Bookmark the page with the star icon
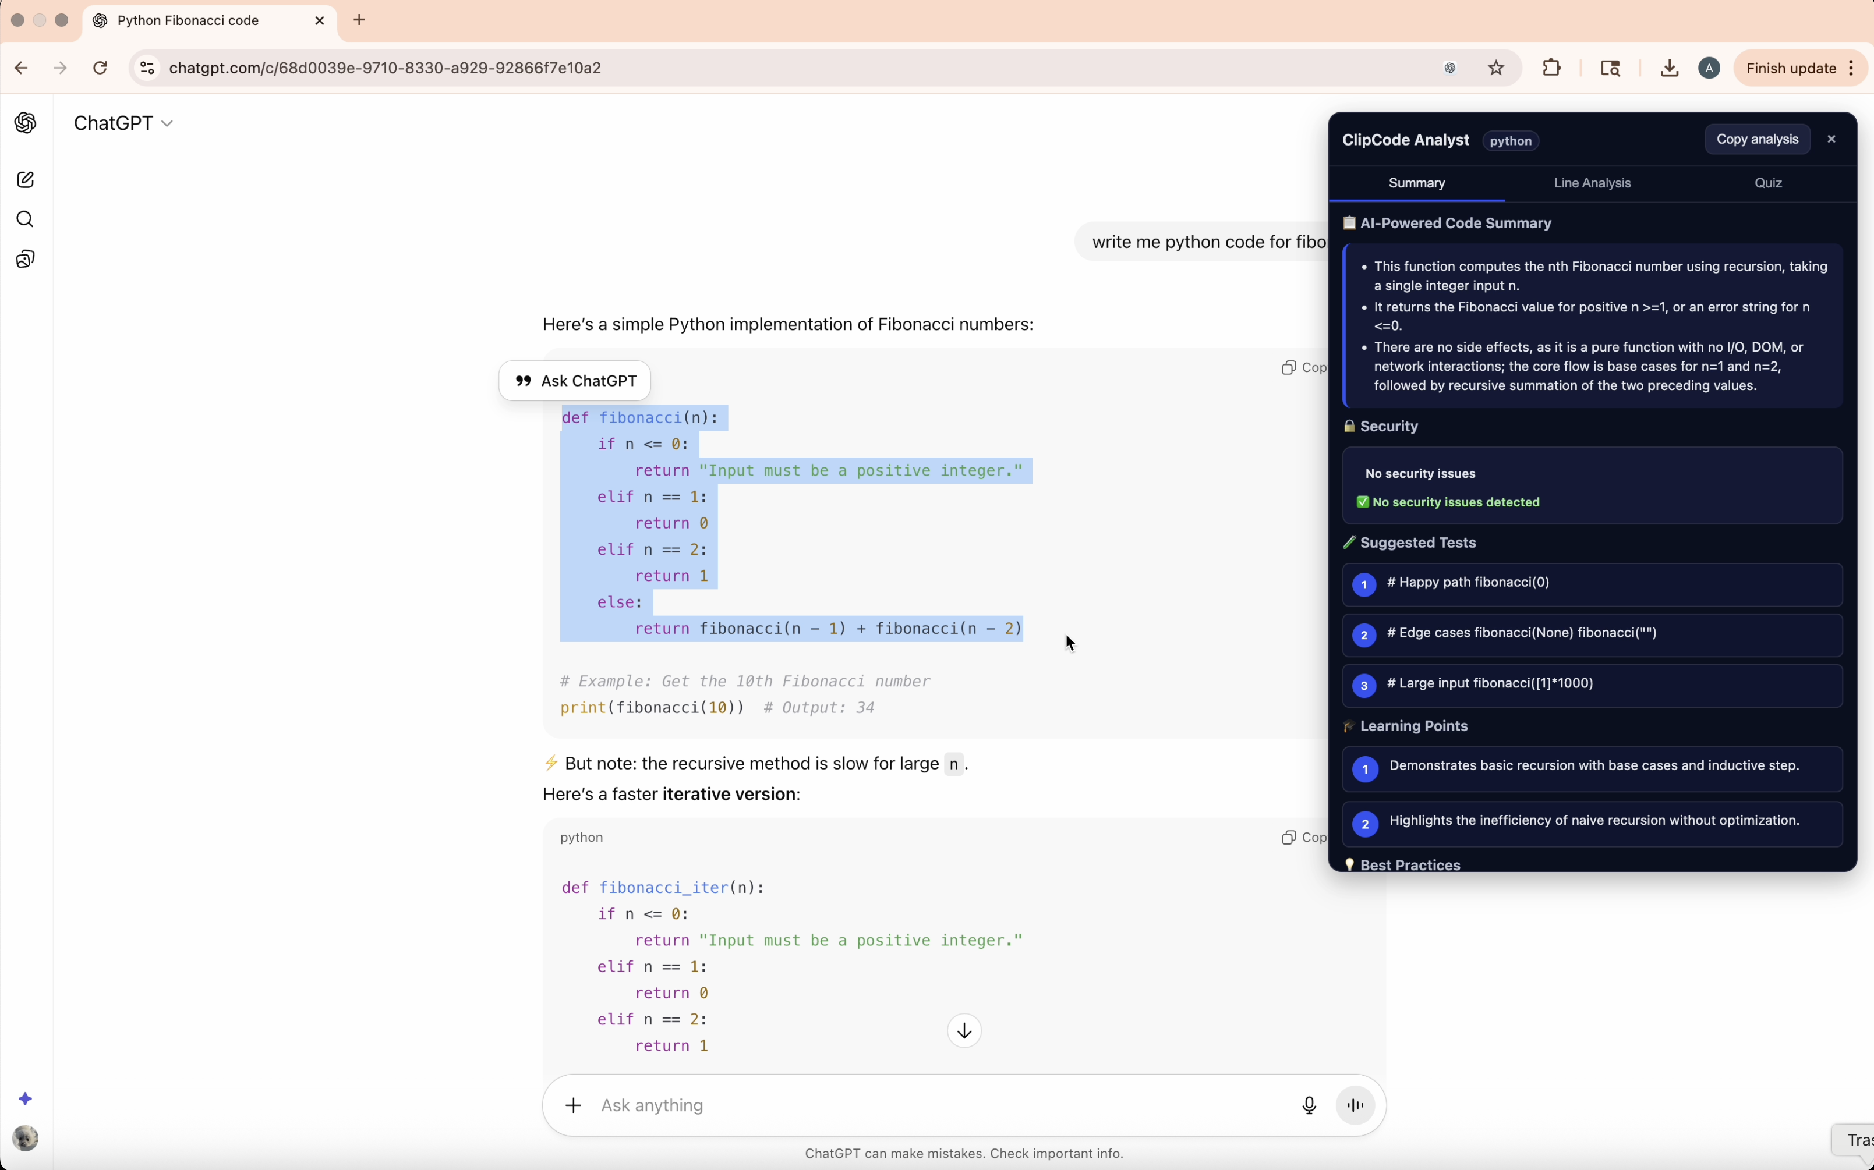 point(1496,68)
